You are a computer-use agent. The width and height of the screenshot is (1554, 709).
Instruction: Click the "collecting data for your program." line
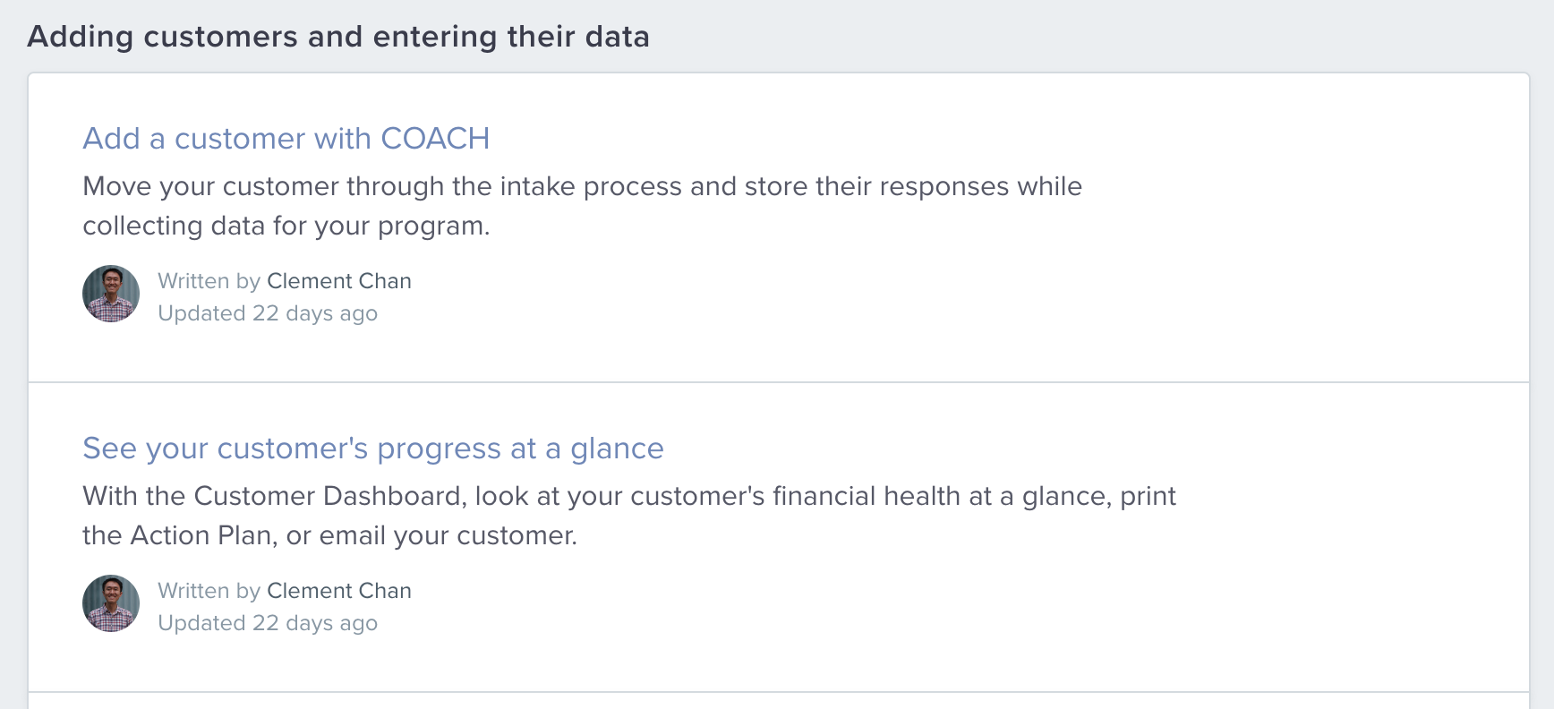point(286,226)
